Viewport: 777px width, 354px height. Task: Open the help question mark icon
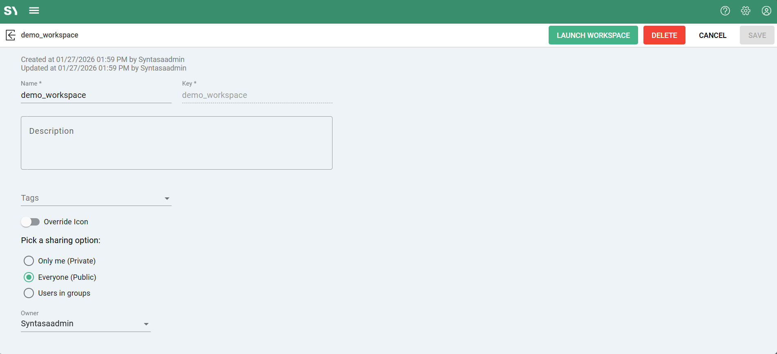[725, 11]
